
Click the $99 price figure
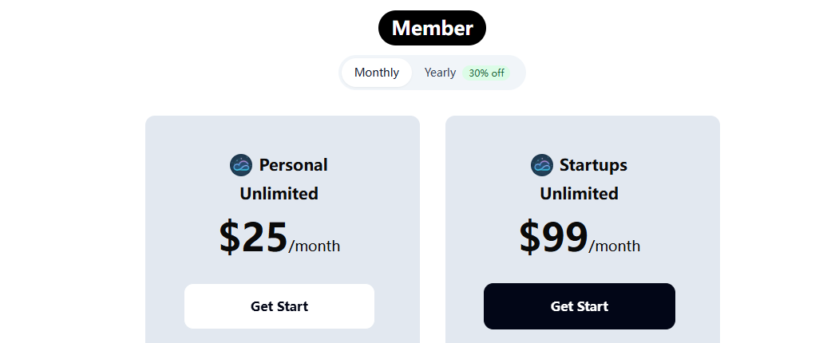(x=553, y=237)
